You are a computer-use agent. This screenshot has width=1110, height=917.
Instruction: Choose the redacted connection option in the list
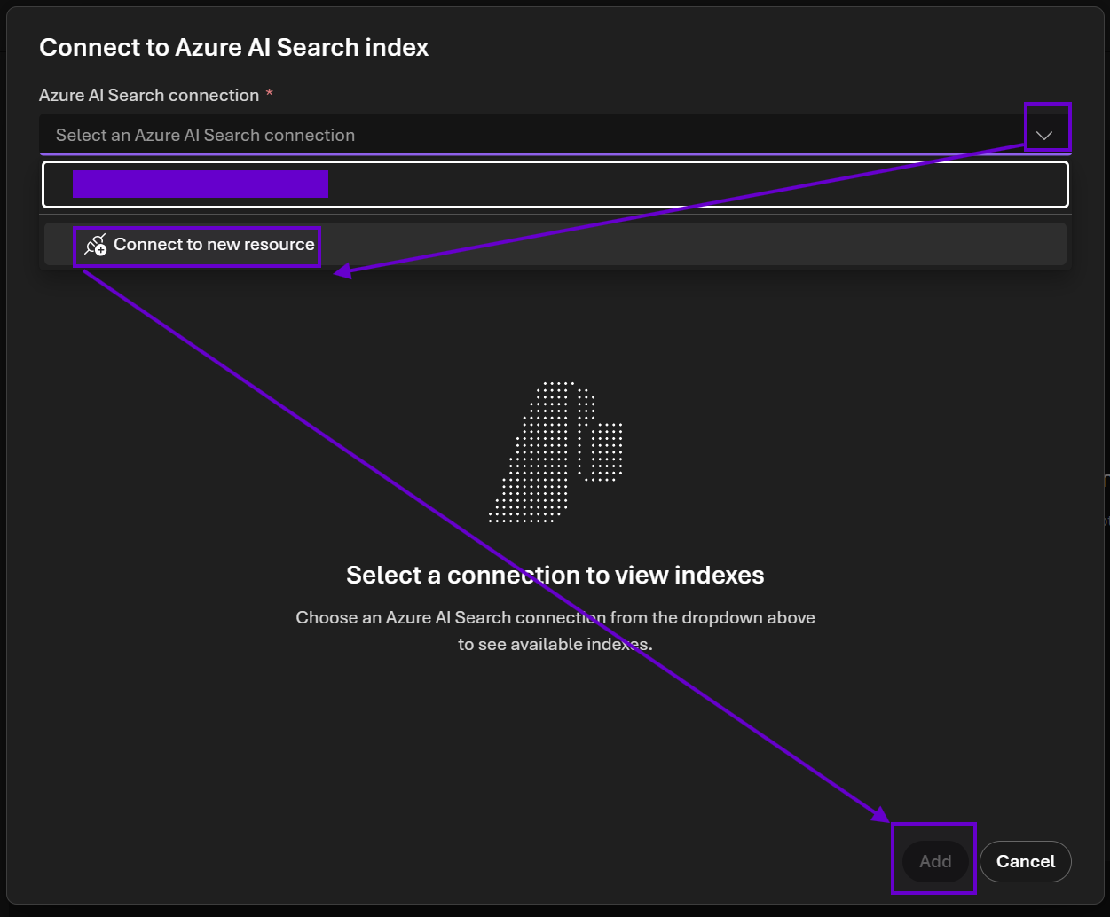click(x=555, y=184)
